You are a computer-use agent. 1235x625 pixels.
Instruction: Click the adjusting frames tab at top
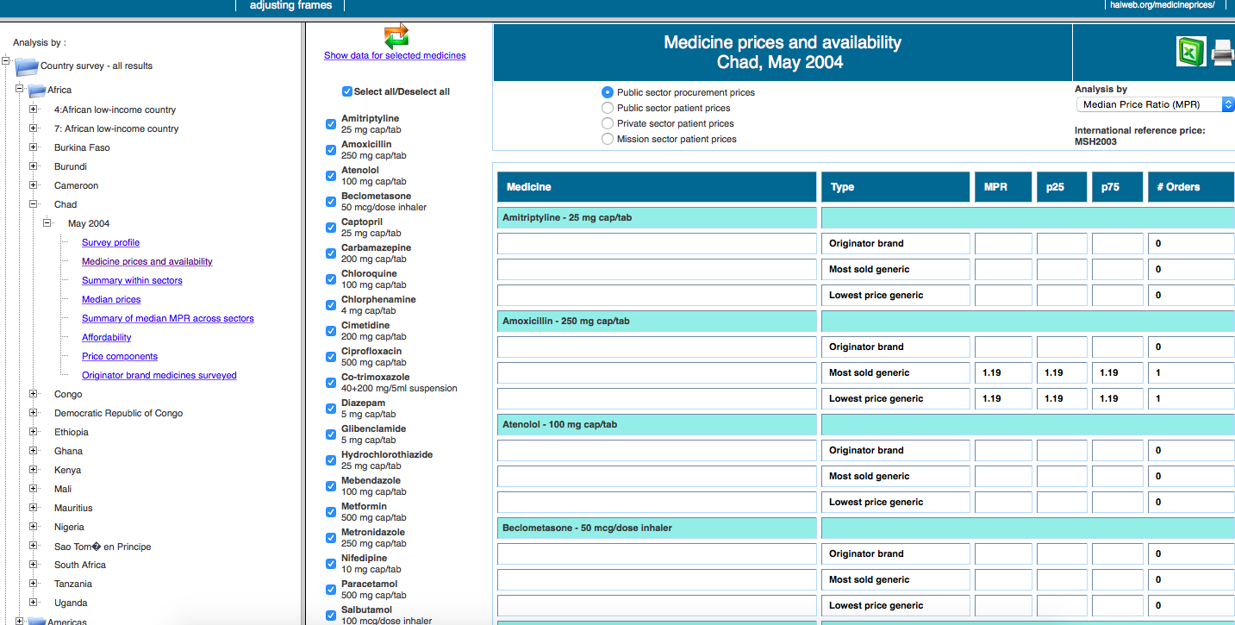click(x=290, y=5)
